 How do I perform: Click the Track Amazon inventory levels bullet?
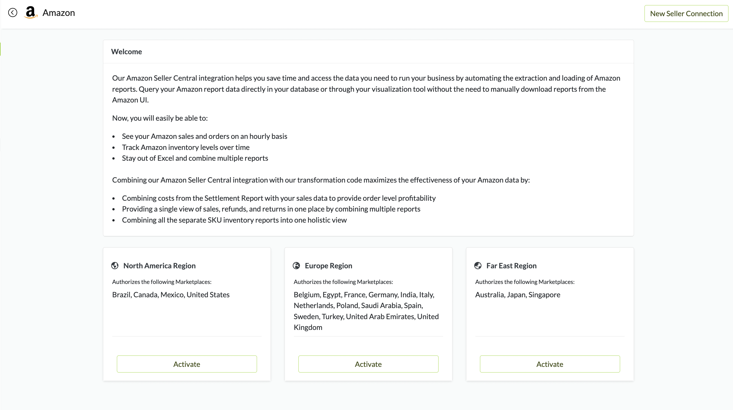pyautogui.click(x=186, y=147)
